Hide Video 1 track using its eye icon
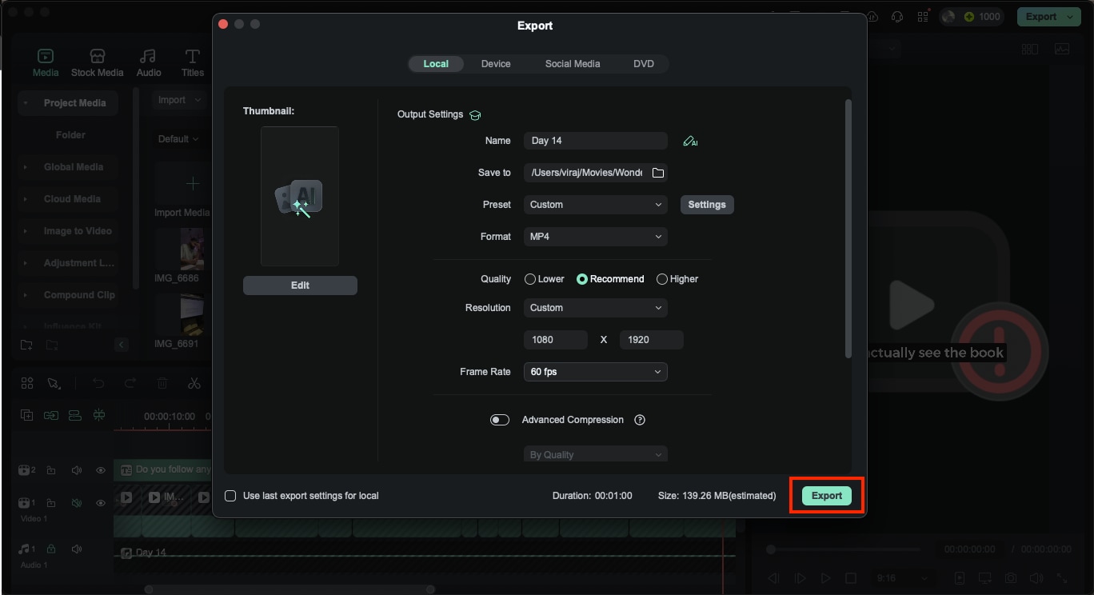The height and width of the screenshot is (595, 1094). pos(101,503)
